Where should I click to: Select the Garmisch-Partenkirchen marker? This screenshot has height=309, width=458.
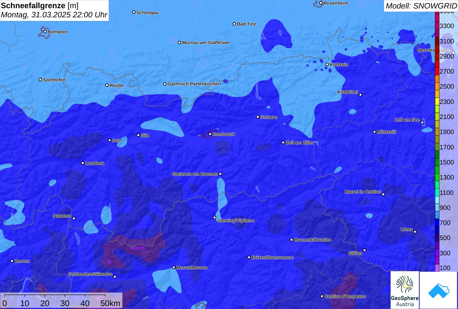tap(165, 84)
